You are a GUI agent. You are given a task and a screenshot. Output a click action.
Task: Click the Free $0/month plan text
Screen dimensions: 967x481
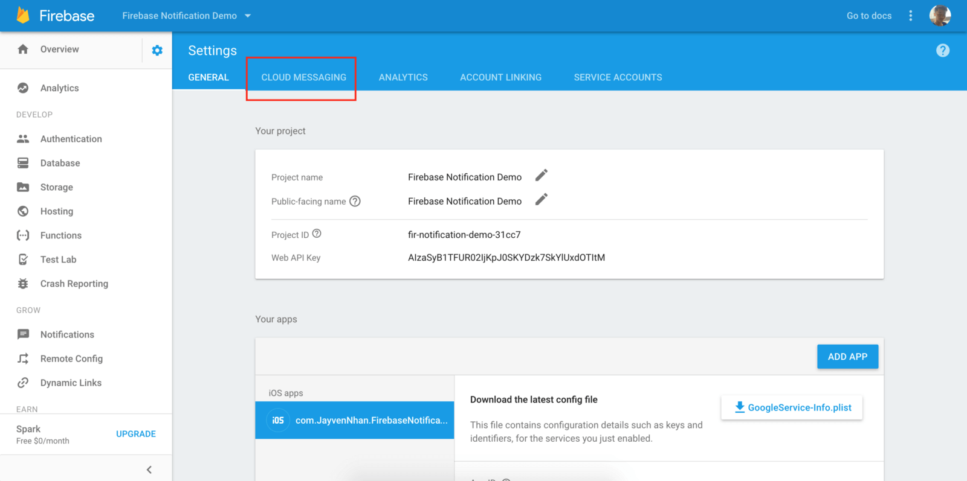[x=43, y=441]
